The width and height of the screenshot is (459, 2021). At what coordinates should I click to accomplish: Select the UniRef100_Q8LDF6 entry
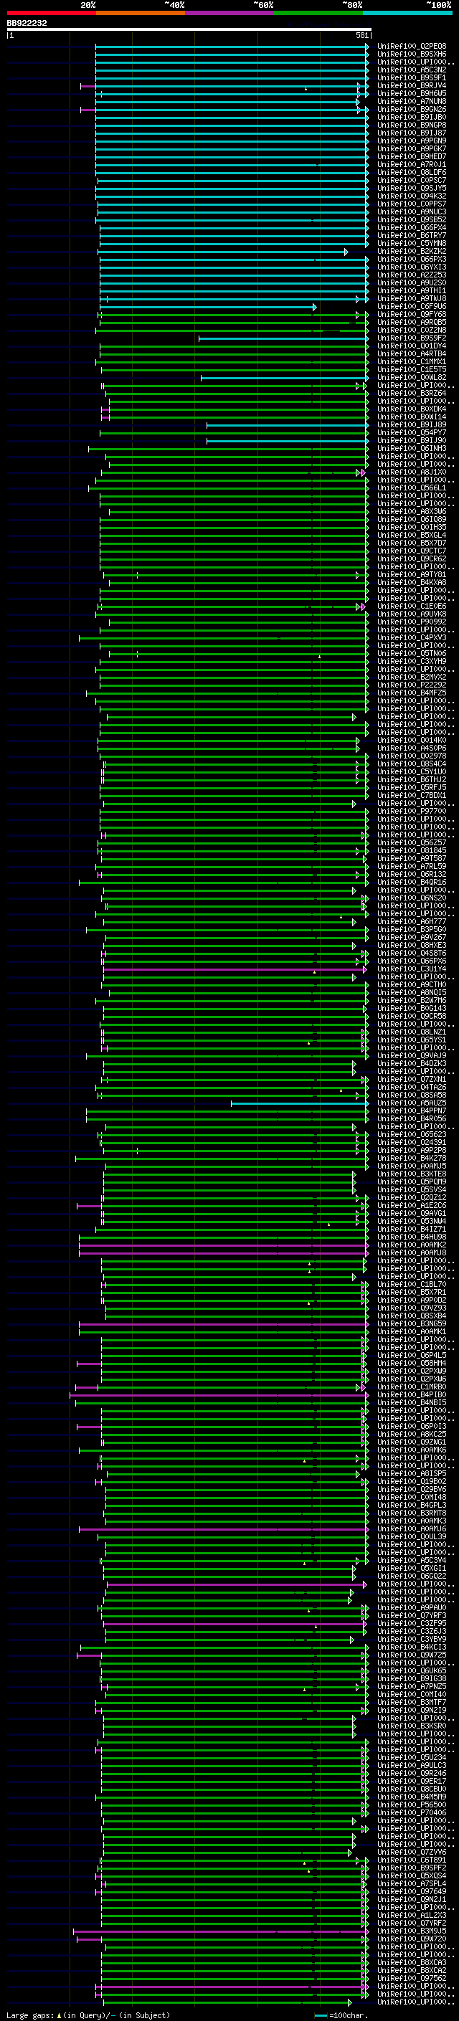411,173
